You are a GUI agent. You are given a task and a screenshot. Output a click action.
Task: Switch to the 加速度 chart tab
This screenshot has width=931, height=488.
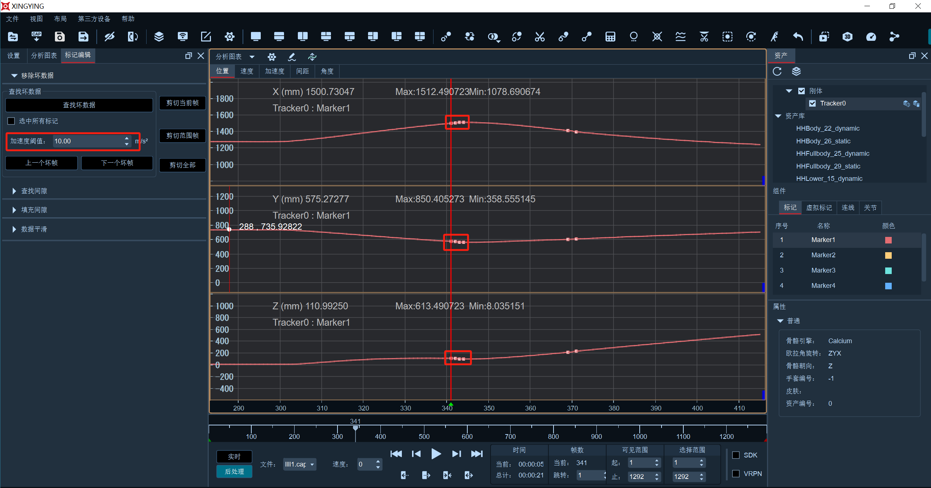point(275,71)
